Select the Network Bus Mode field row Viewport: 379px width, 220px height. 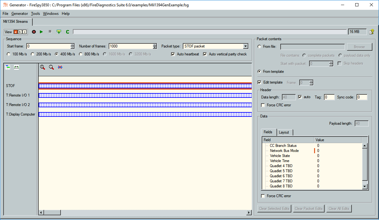(284, 151)
